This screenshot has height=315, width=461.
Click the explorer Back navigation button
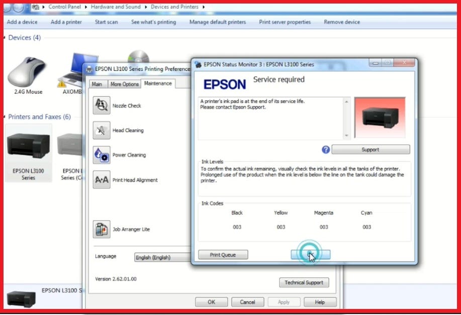coord(8,7)
